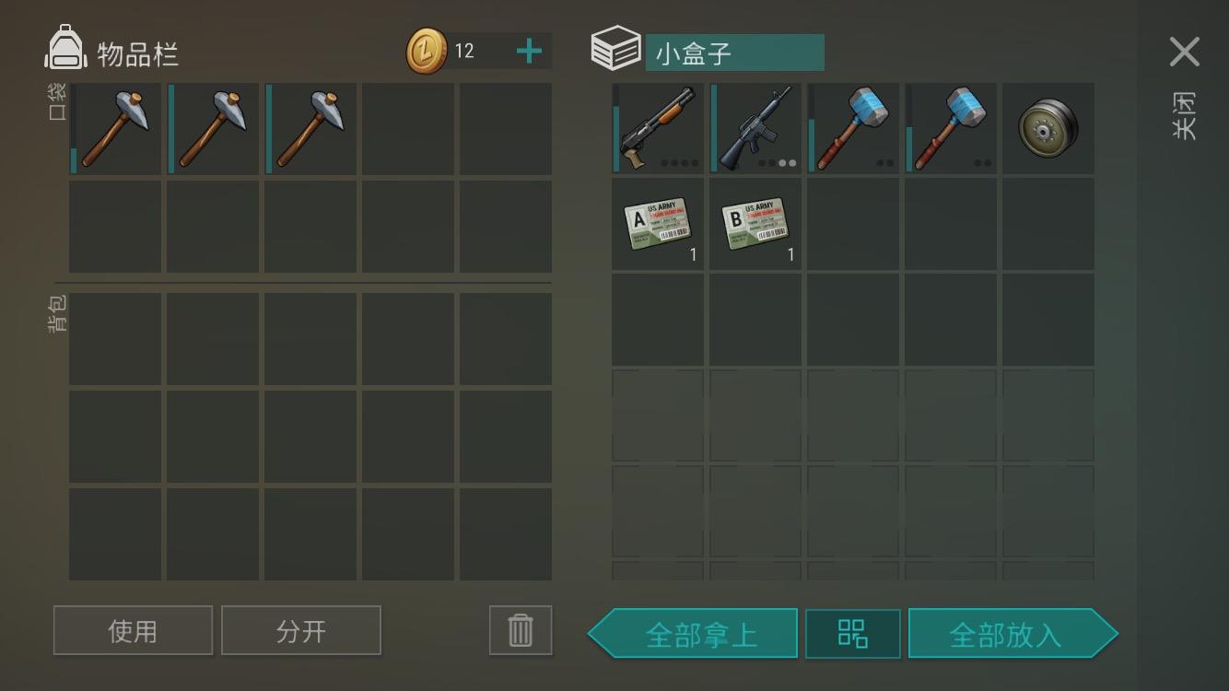Add coins with the plus button
Screen dimensions: 1229x691
tap(529, 52)
